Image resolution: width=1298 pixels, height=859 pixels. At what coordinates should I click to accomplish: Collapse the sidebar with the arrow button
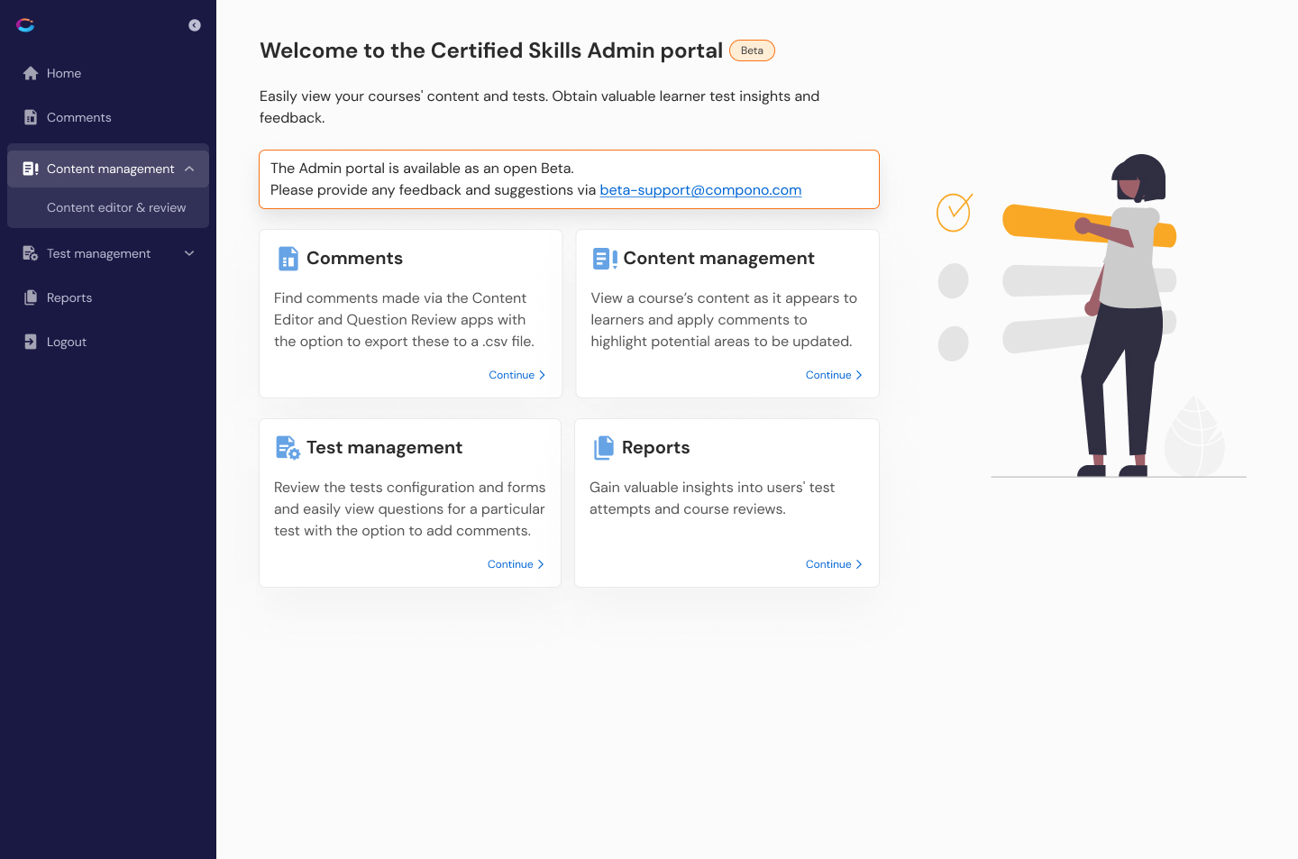195,25
